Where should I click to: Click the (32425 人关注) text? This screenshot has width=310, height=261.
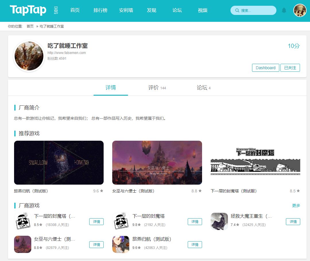(254, 225)
